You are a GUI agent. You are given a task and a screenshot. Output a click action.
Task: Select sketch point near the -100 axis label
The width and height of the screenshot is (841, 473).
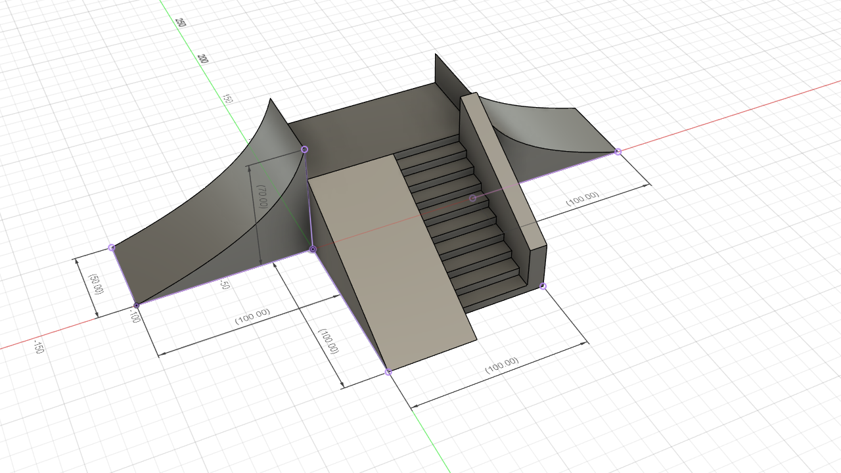pyautogui.click(x=137, y=305)
